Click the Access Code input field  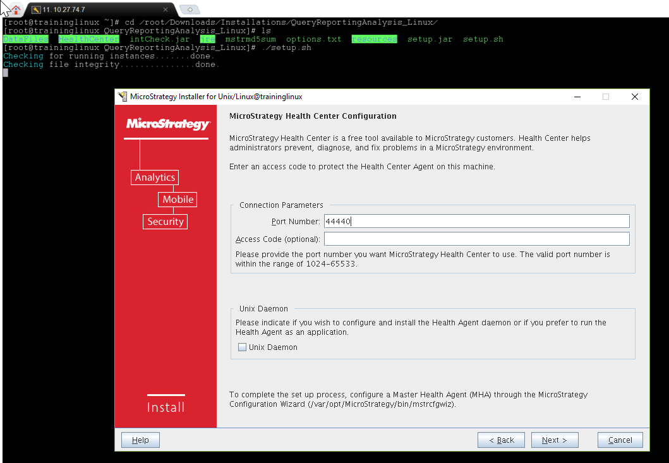coord(476,239)
